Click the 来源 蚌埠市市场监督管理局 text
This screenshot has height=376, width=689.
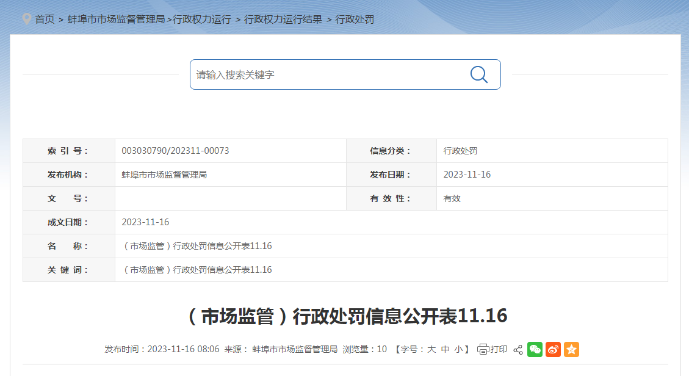coord(281,349)
